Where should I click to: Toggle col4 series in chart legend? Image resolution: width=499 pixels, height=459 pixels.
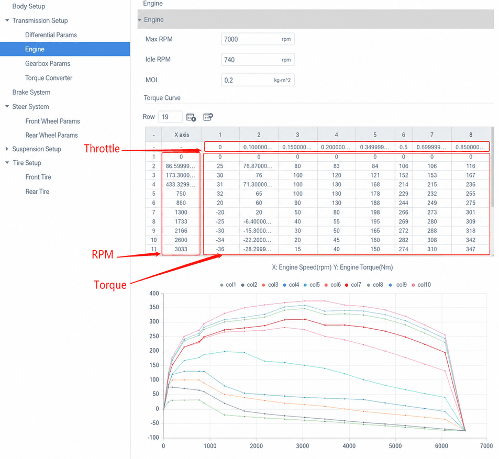(291, 285)
